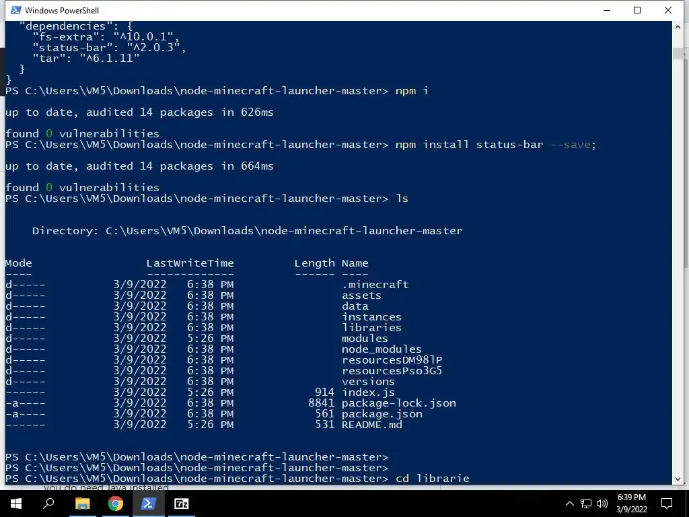
Task: Click the 8841 length value
Action: tap(321, 403)
